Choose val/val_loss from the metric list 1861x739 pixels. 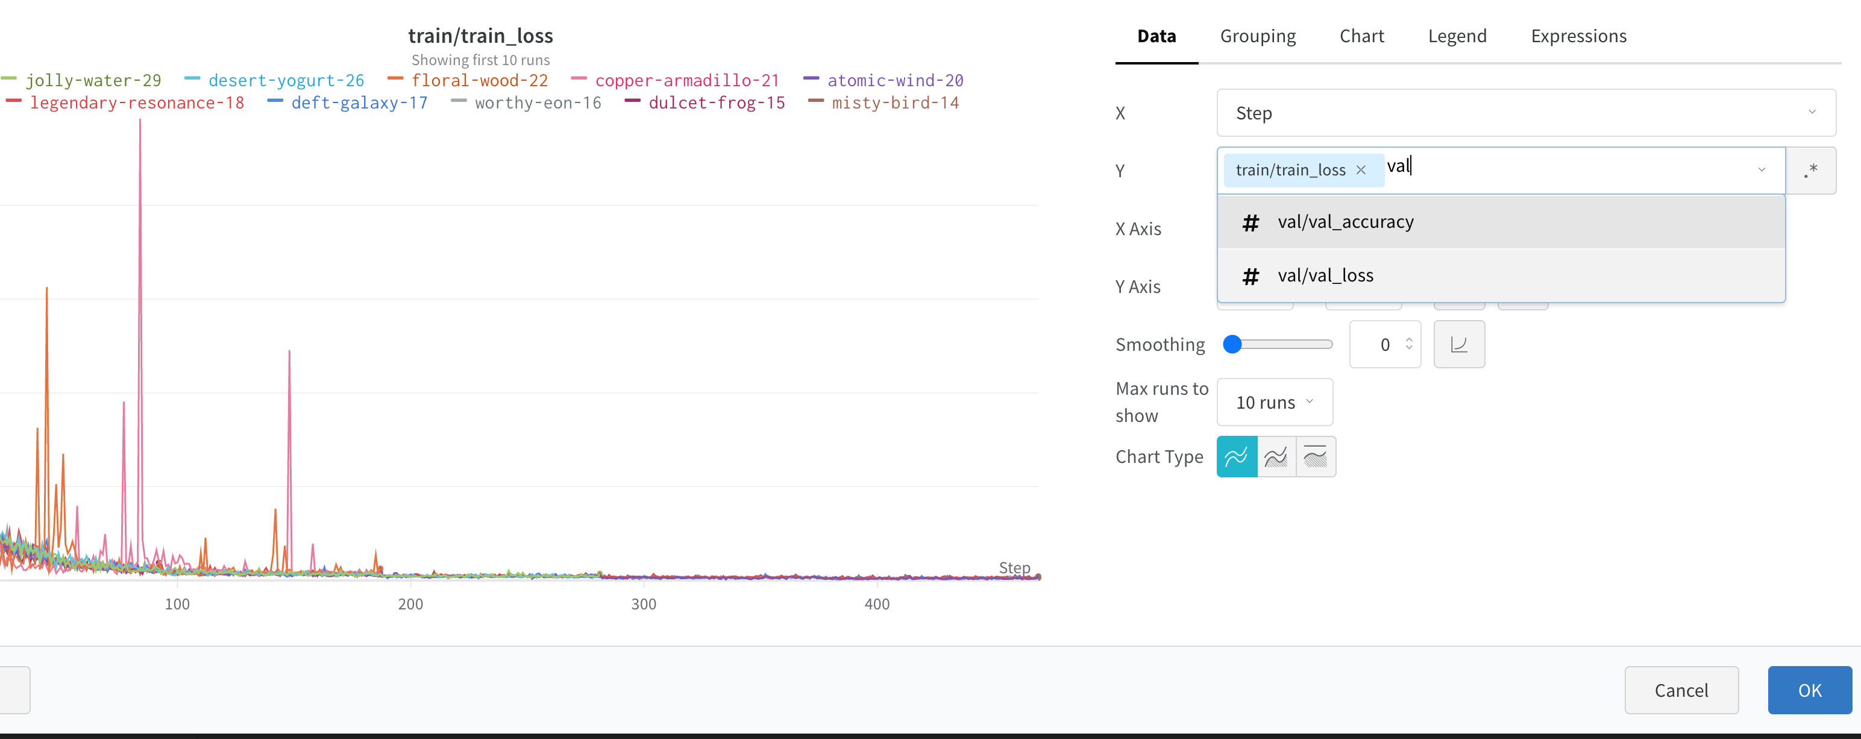point(1325,275)
